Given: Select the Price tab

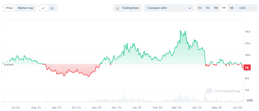Looking at the screenshot, I should 9,8.
